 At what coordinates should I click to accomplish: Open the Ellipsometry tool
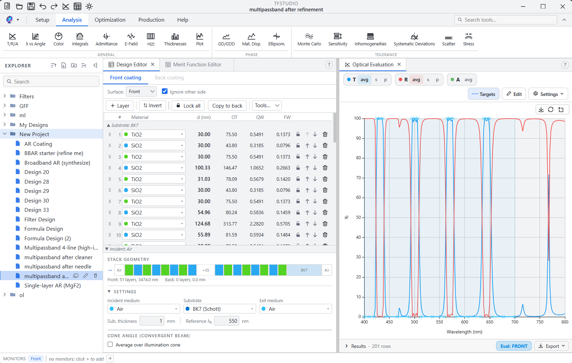[x=276, y=39]
